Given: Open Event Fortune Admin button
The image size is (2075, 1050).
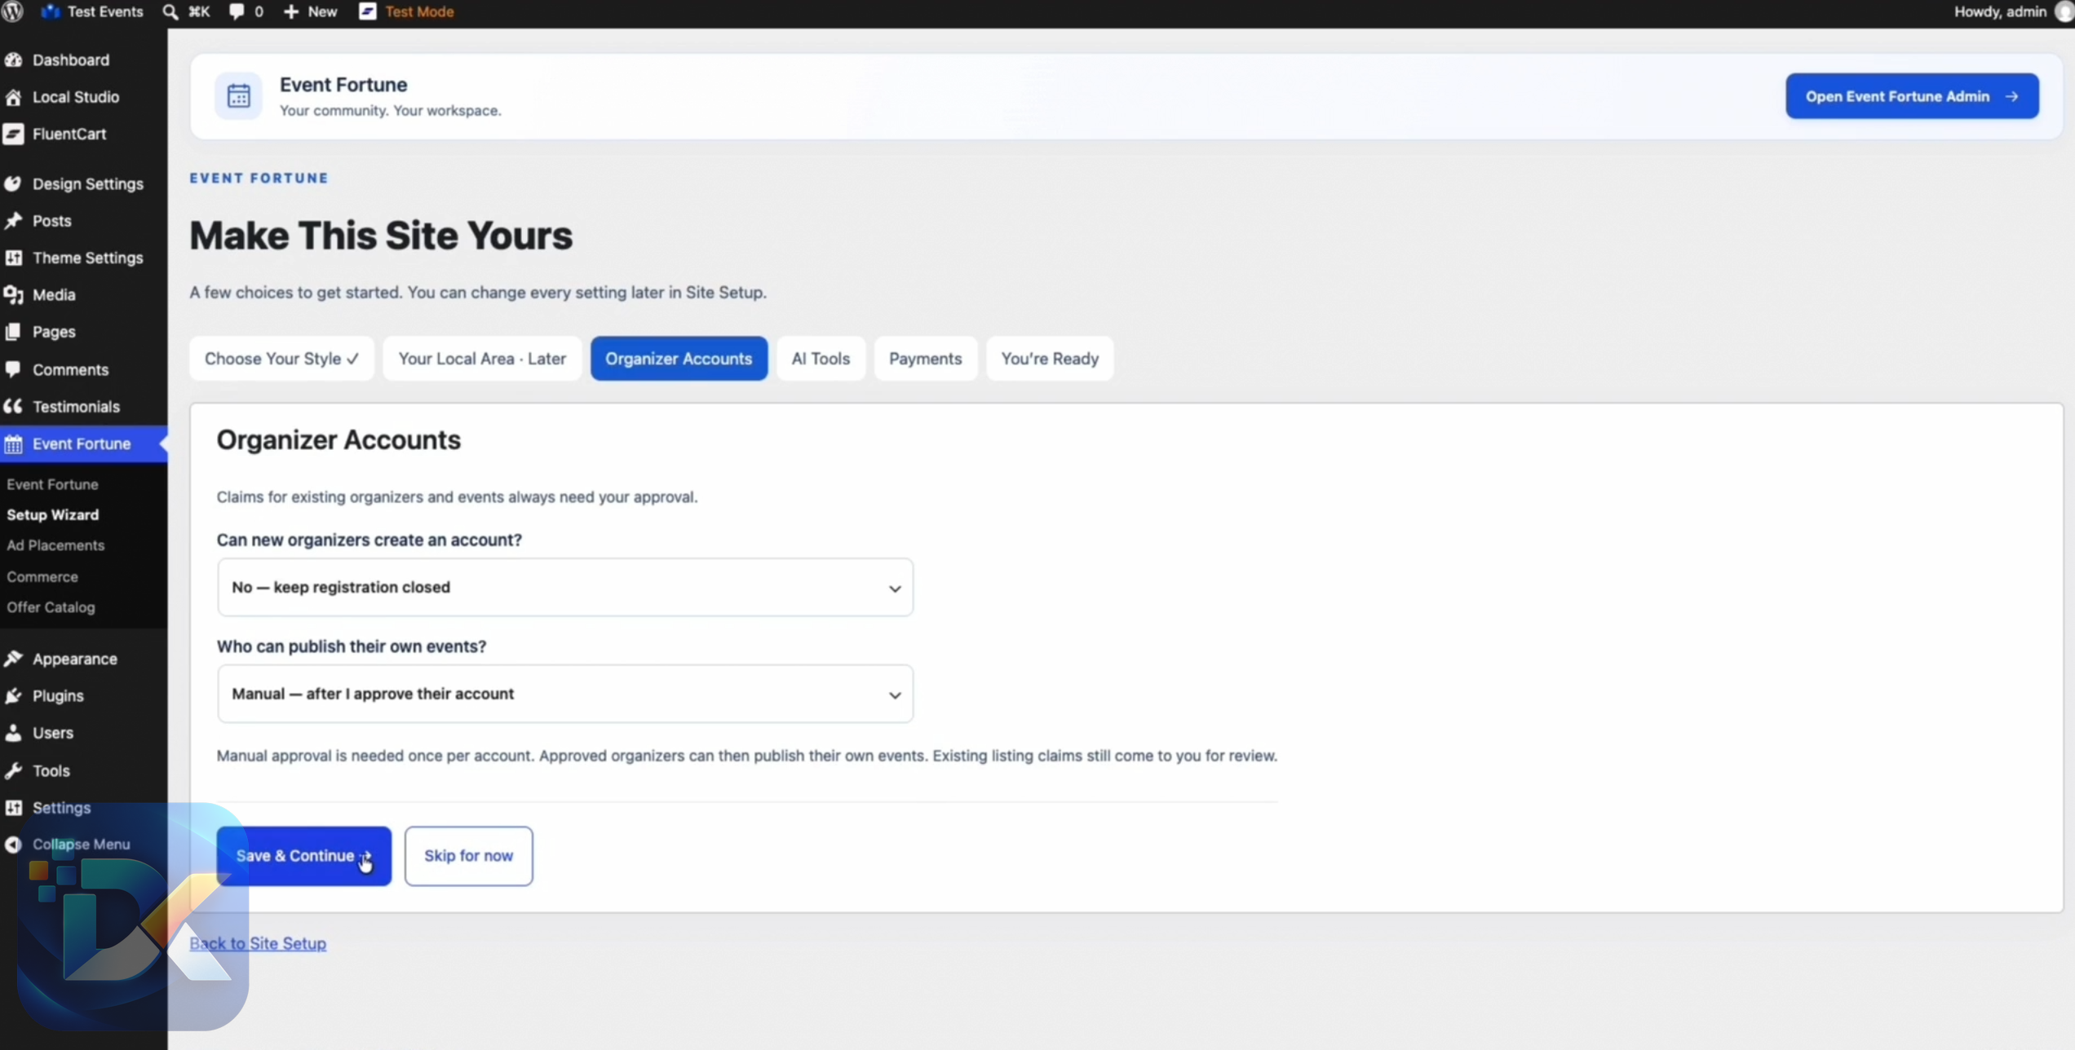Looking at the screenshot, I should click(x=1912, y=96).
